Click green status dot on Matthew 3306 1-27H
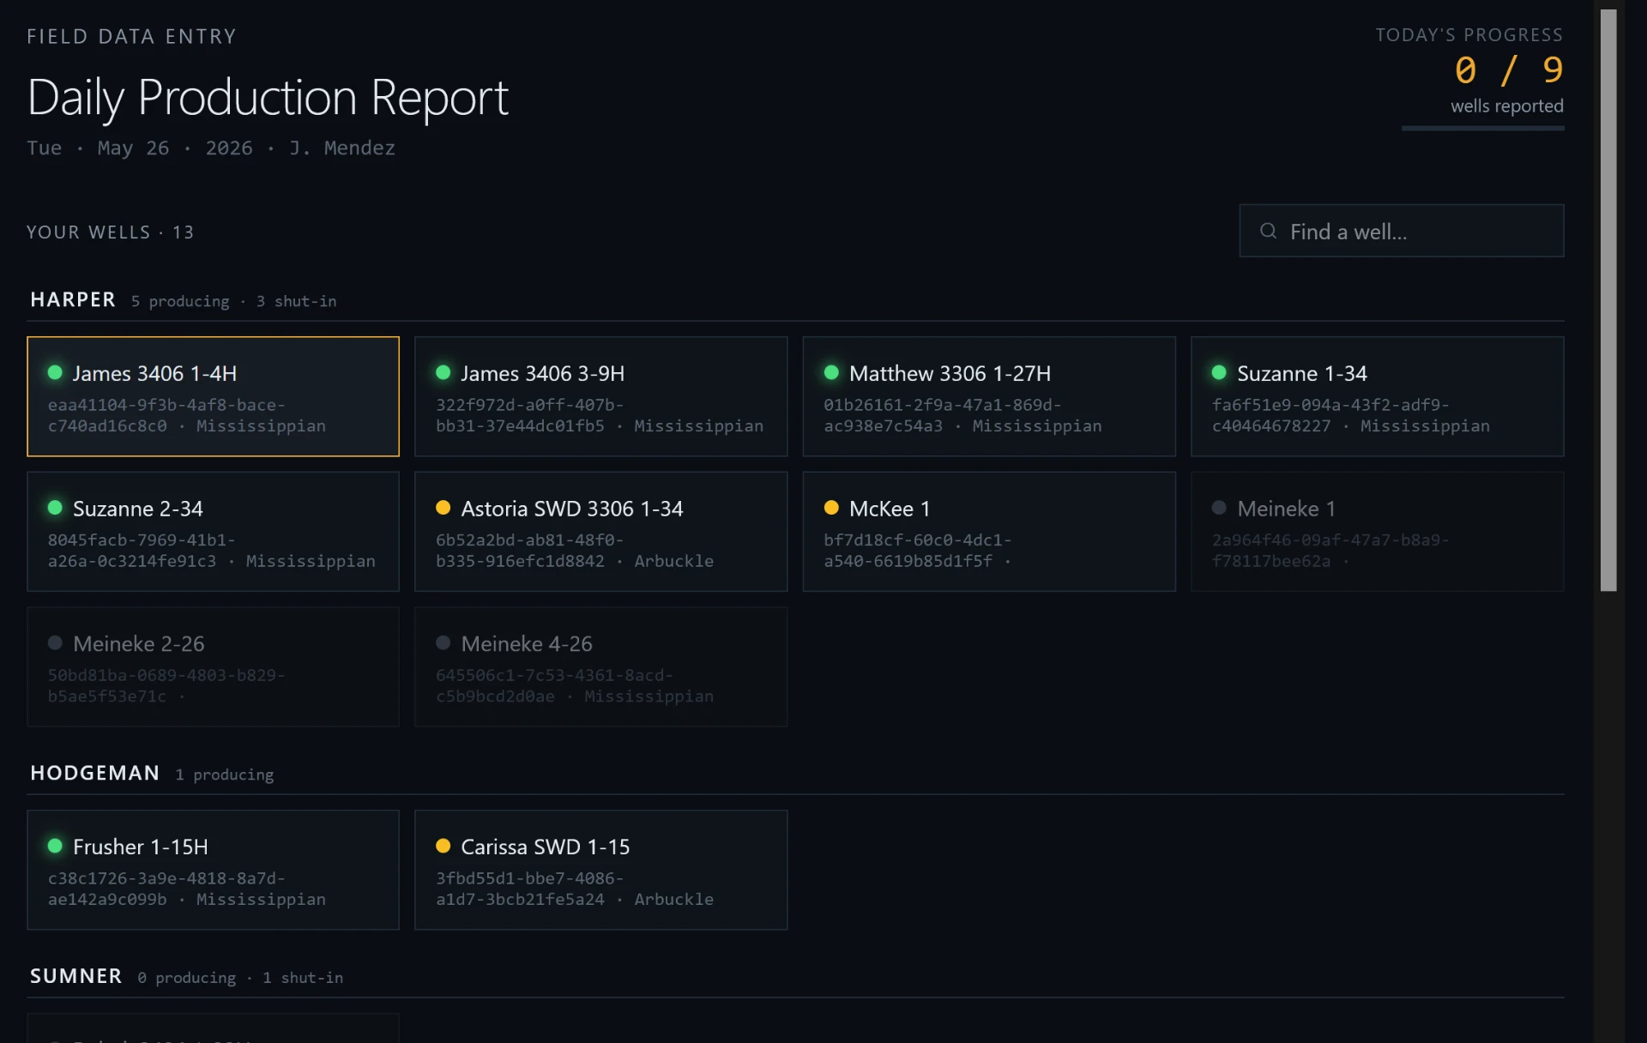 pos(831,372)
